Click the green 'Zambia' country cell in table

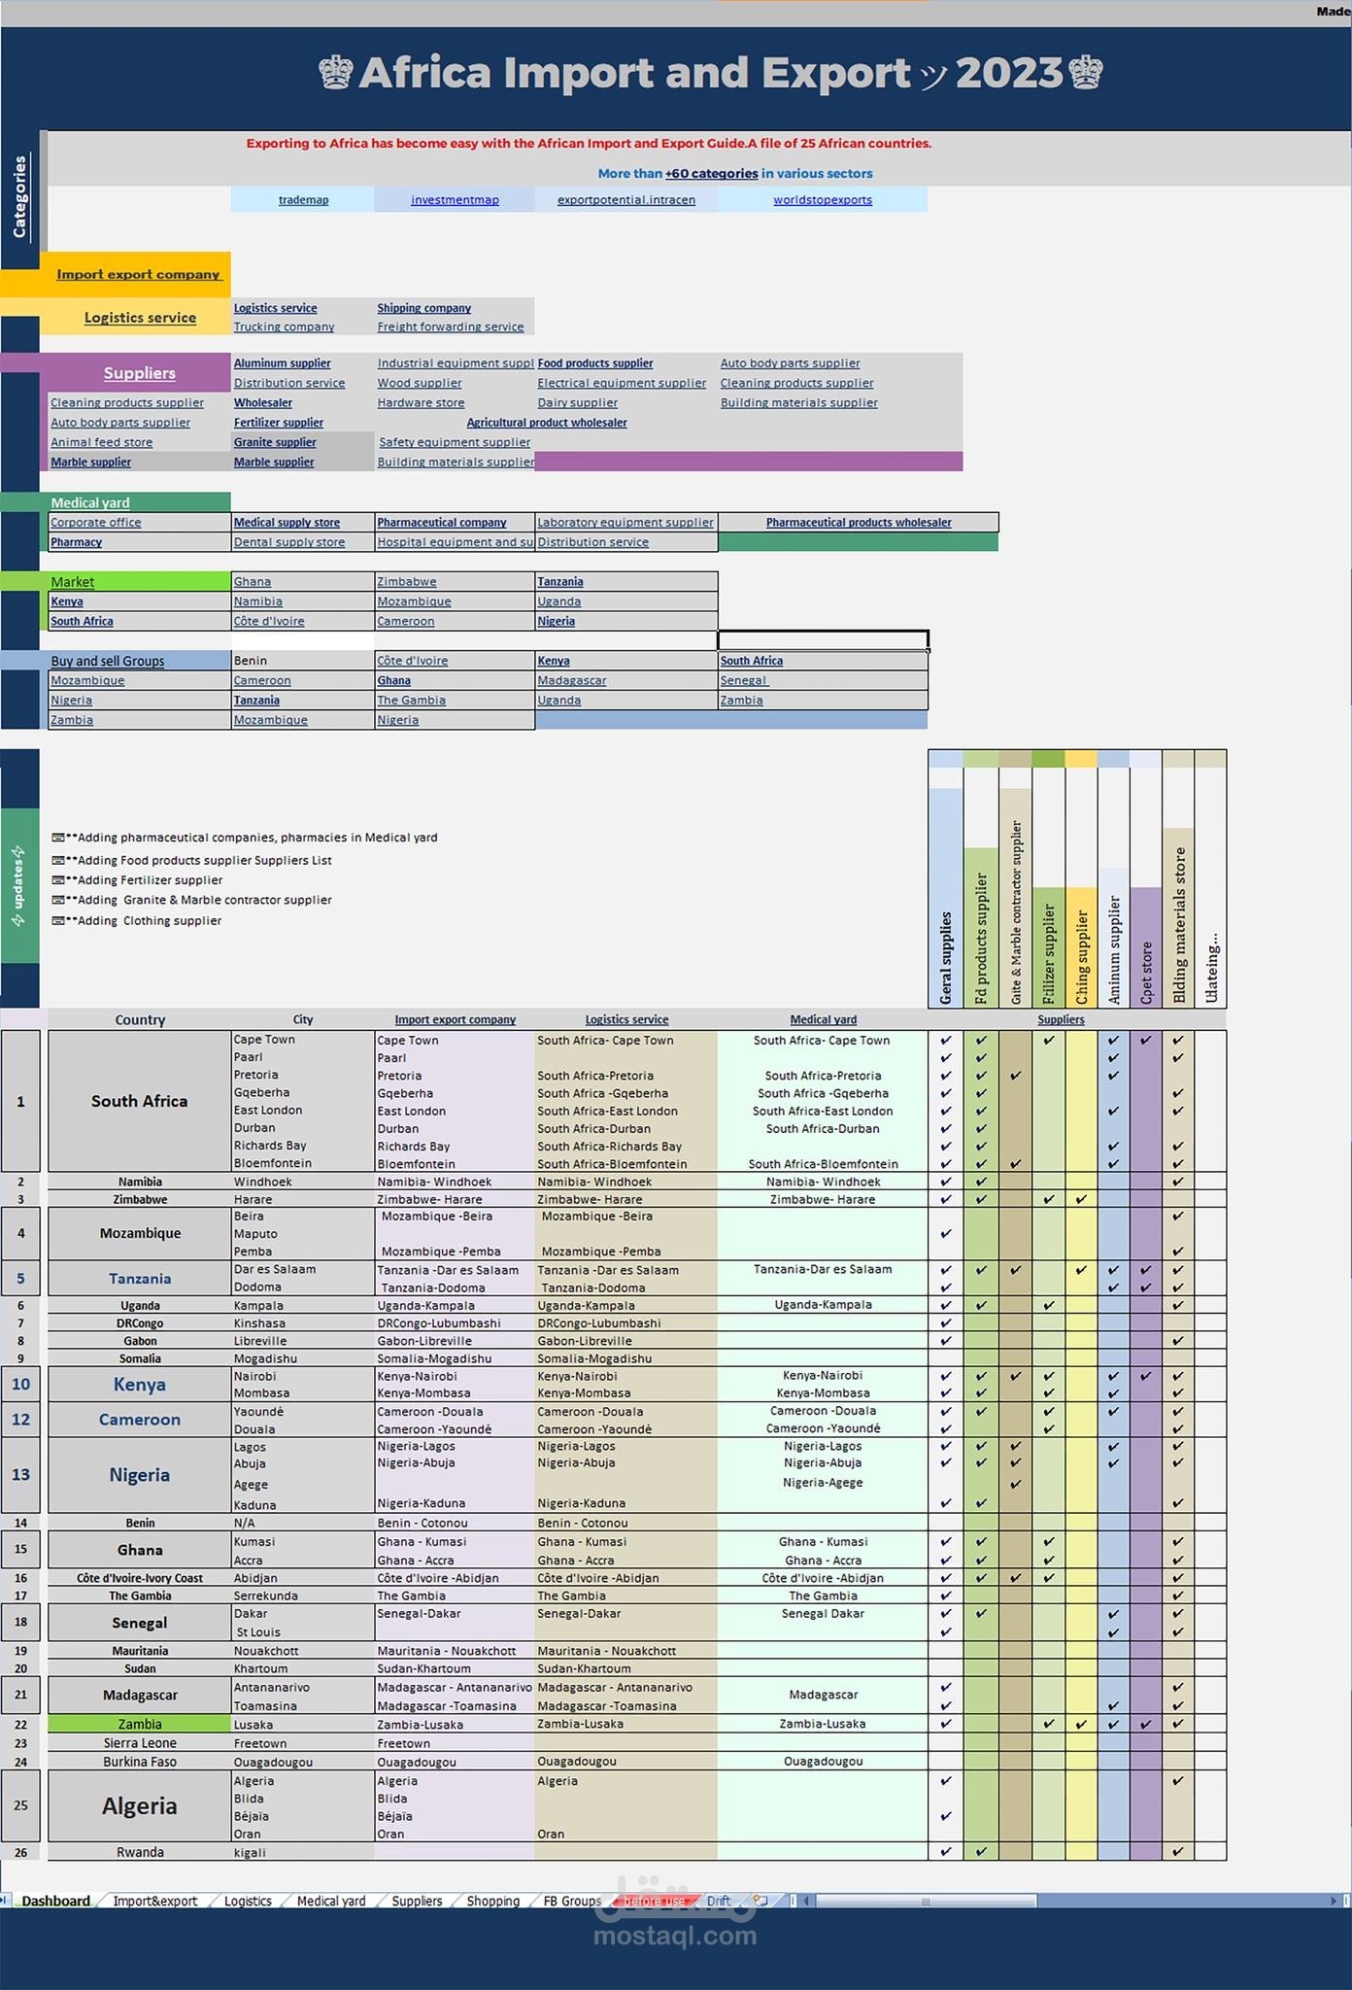coord(139,1724)
